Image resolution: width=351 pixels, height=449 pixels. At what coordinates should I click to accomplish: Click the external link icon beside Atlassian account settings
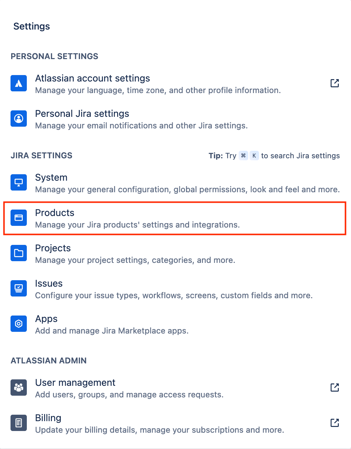tap(335, 83)
